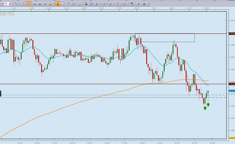Click the 1.4612 current price label
235x144 pixels.
(232, 91)
